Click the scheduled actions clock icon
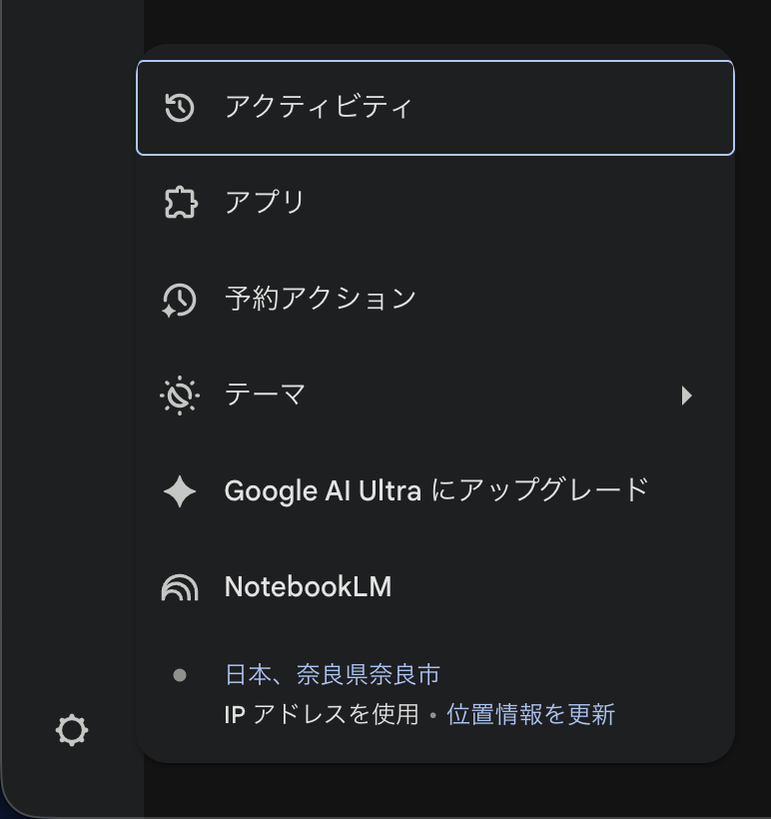The width and height of the screenshot is (771, 819). coord(180,299)
